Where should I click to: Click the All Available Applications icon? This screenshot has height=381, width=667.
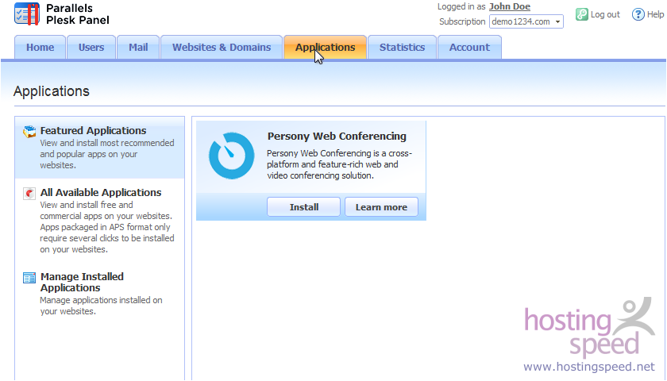pyautogui.click(x=29, y=194)
